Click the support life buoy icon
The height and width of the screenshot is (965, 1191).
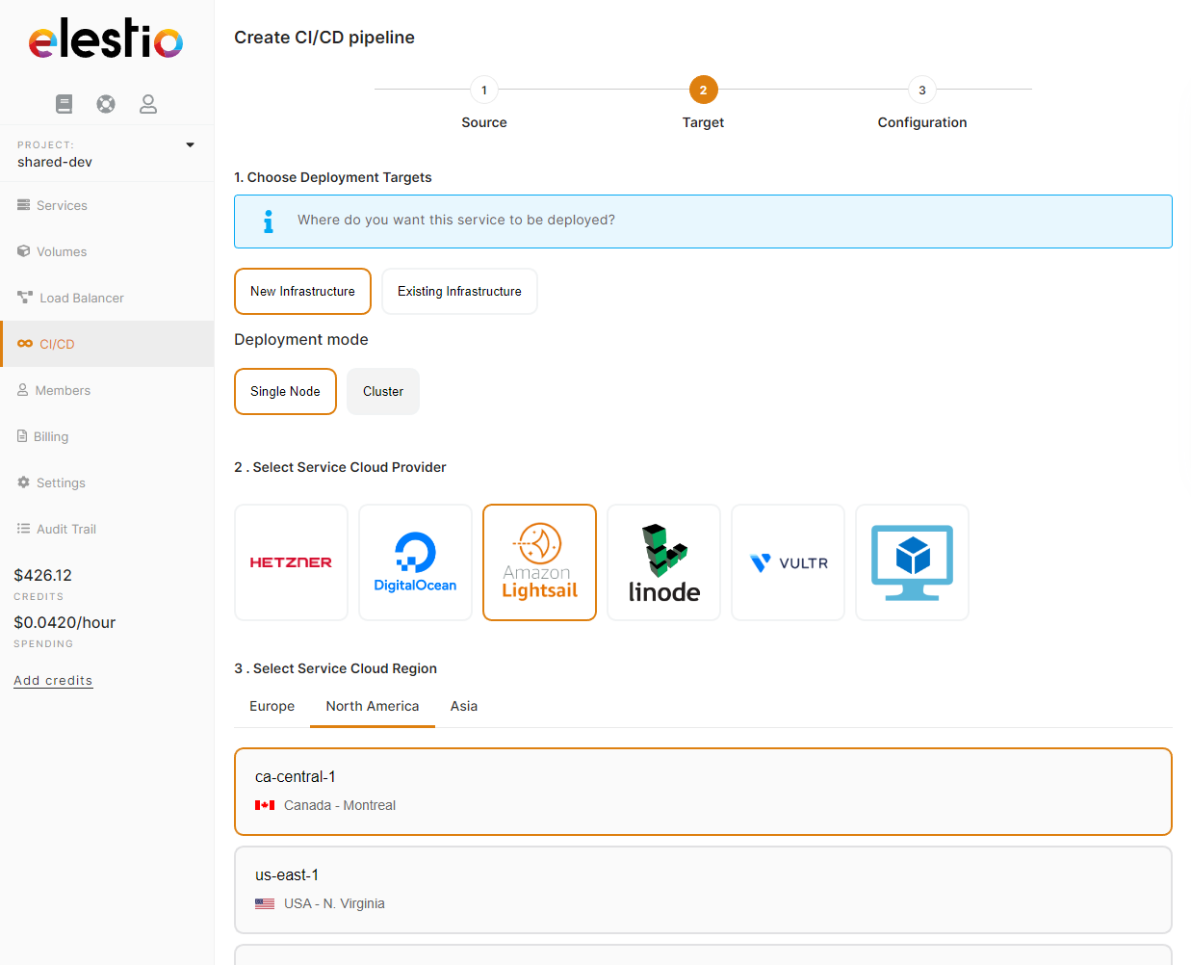[x=106, y=103]
